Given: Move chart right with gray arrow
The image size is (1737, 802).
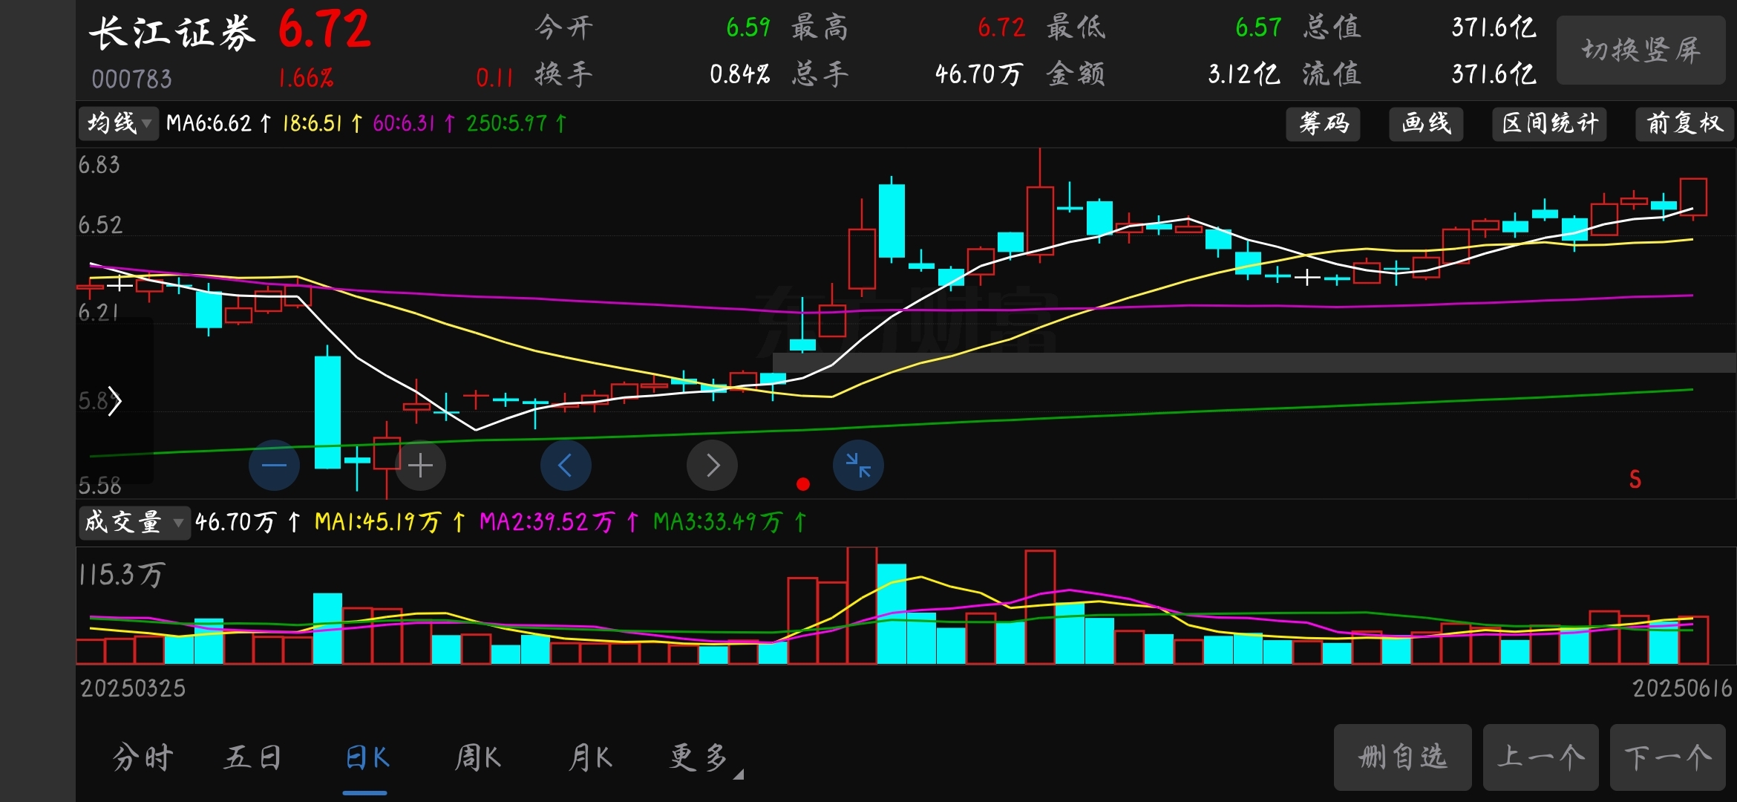Looking at the screenshot, I should 712,466.
